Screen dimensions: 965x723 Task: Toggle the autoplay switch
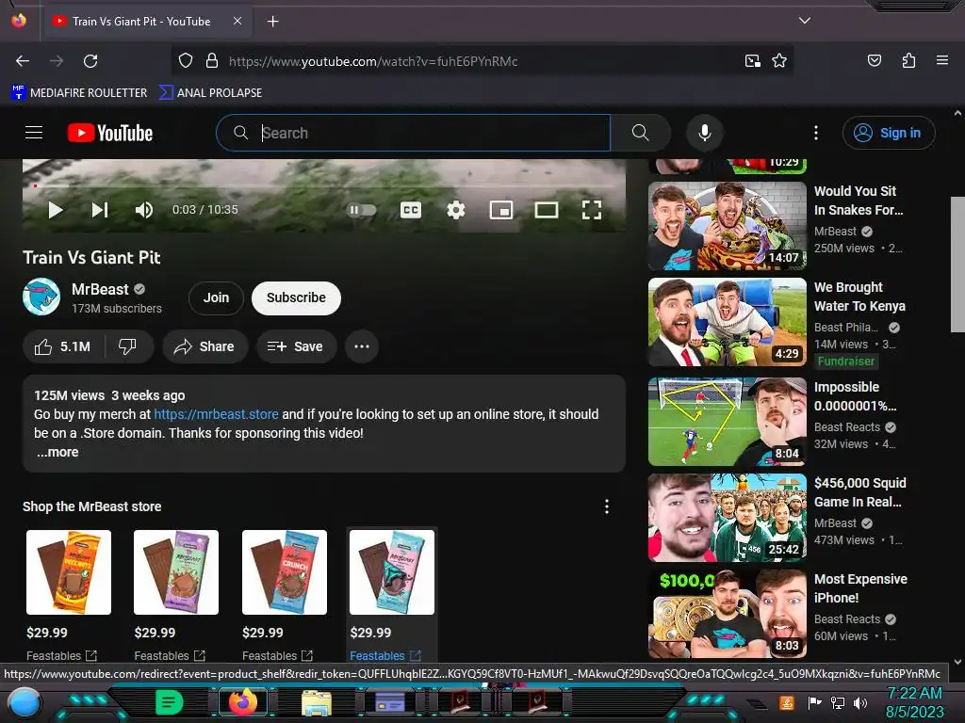[x=362, y=210]
